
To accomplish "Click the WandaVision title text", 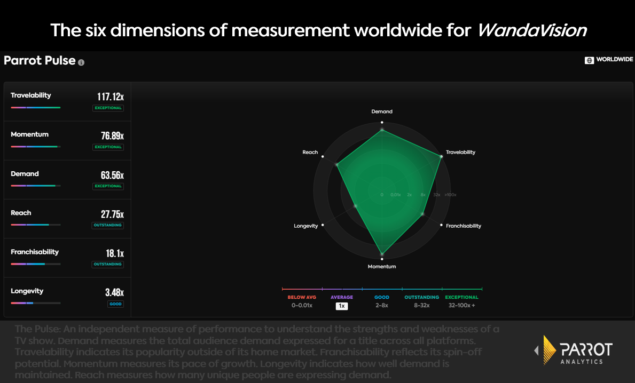I will click(x=532, y=30).
